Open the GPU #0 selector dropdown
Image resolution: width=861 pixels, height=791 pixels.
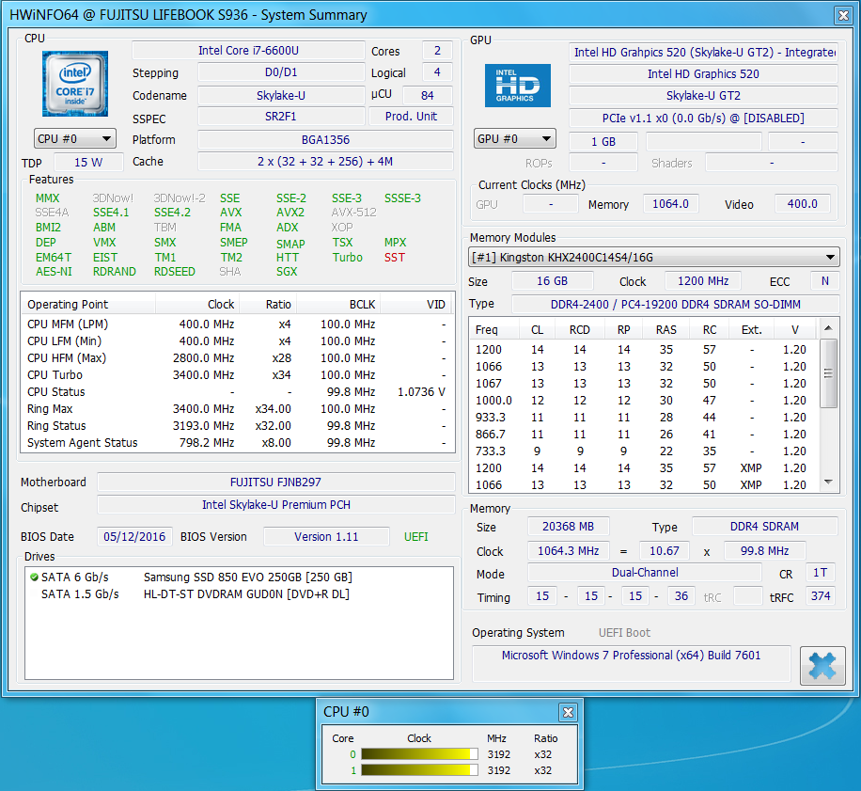pos(514,139)
